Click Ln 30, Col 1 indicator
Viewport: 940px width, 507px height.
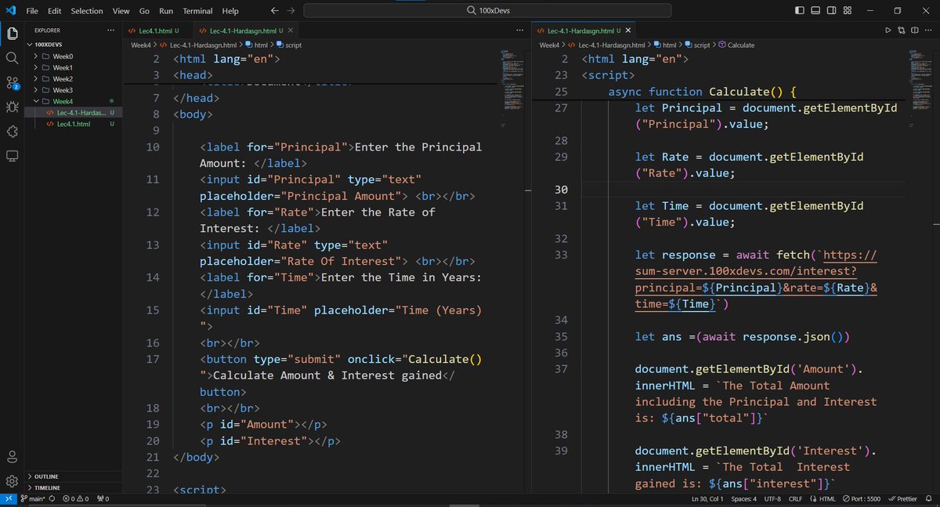709,499
